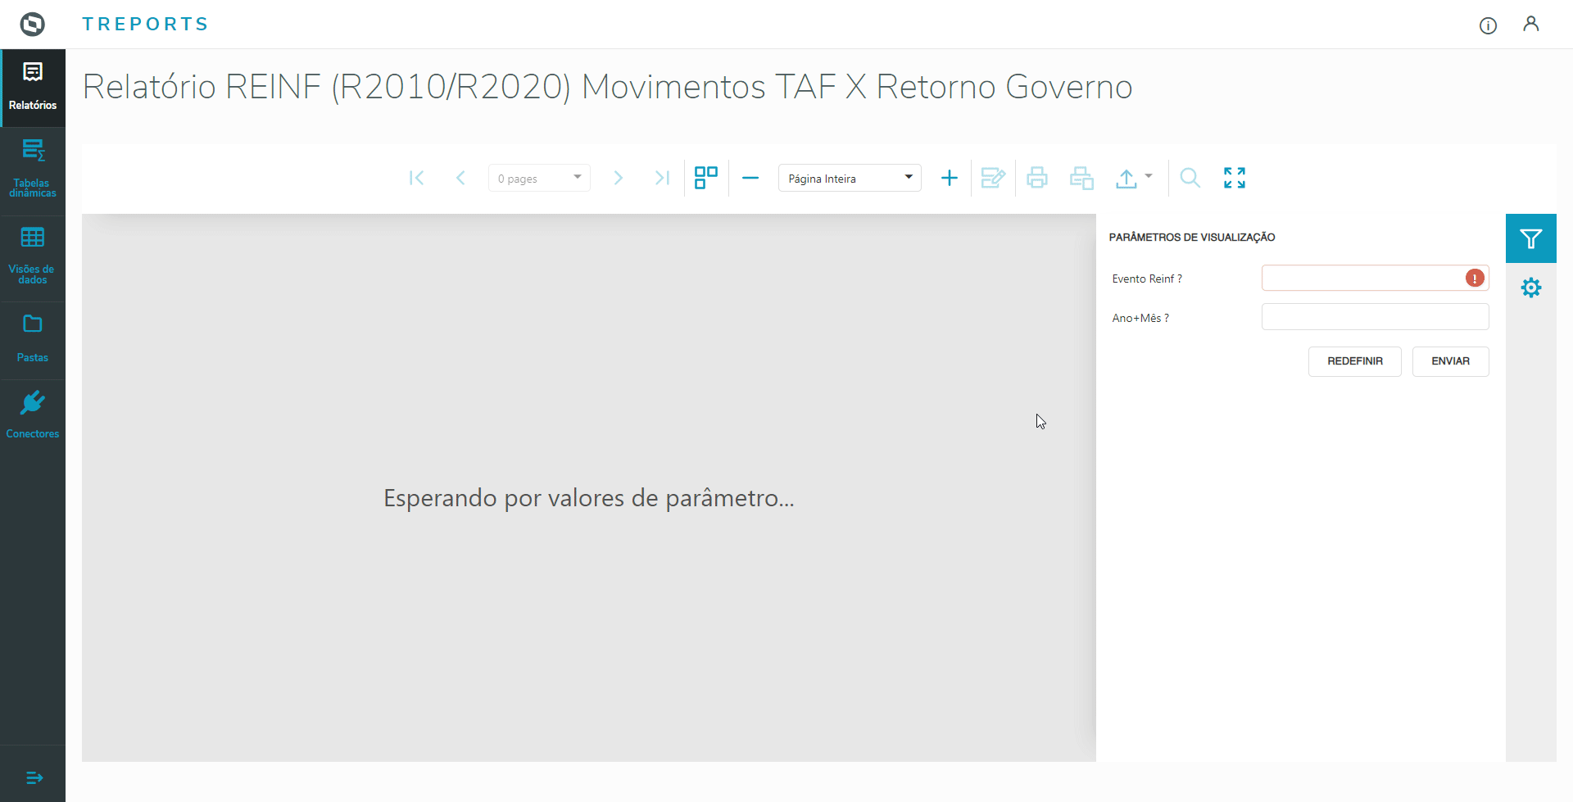Image resolution: width=1573 pixels, height=802 pixels.
Task: Collapse the sidebar with the bottom arrow toggle
Action: click(x=33, y=777)
